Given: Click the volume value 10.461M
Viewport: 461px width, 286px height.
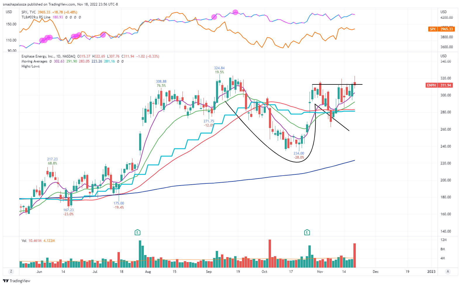Looking at the screenshot, I should (x=35, y=241).
